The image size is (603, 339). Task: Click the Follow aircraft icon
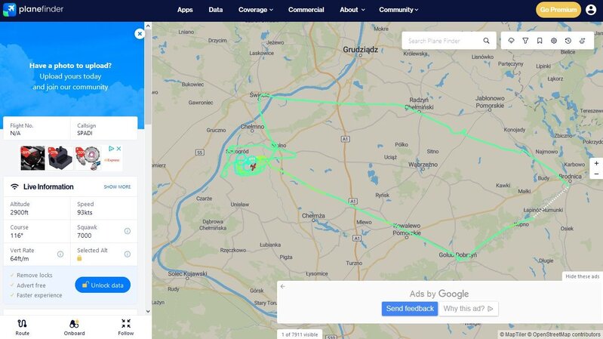coord(126,324)
